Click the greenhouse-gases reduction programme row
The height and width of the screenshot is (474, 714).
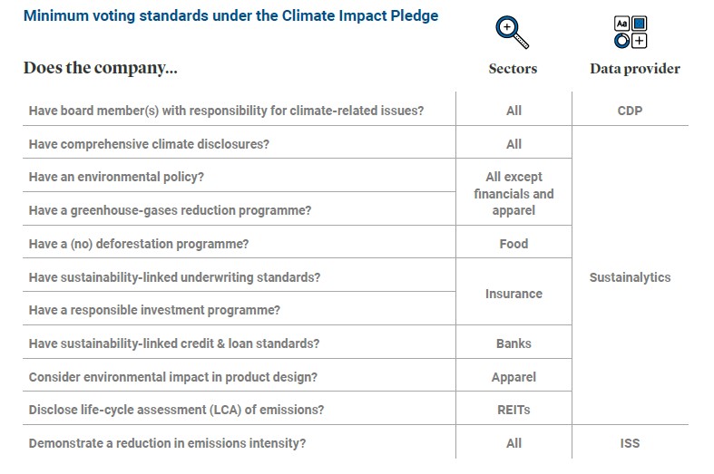point(170,210)
